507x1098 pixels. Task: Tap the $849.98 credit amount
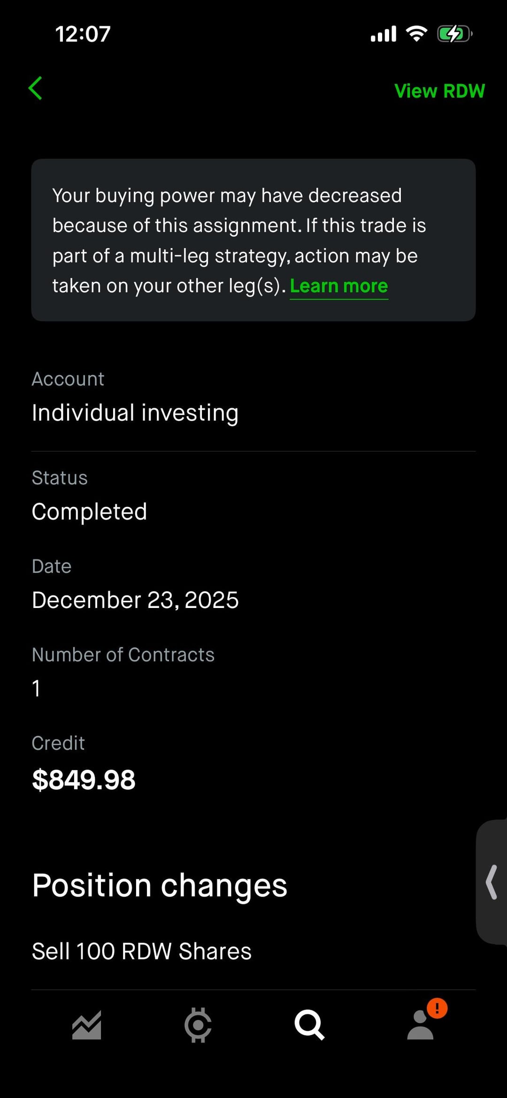click(84, 780)
